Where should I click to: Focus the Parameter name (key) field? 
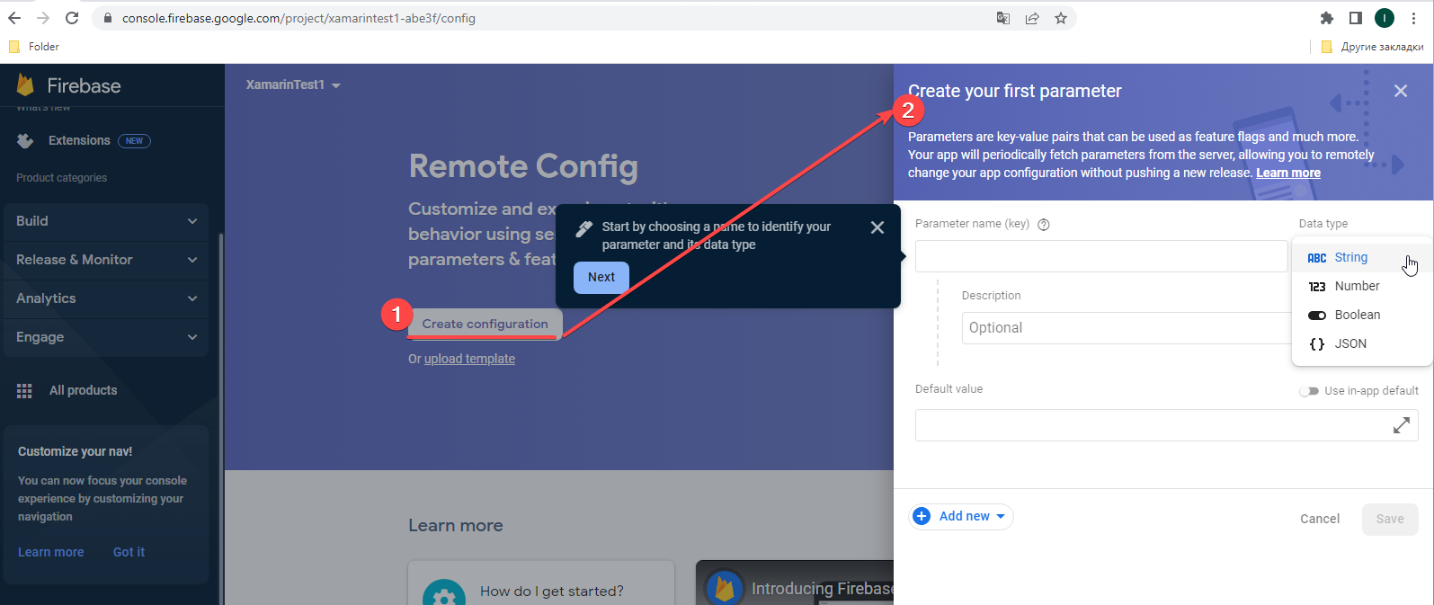pos(1101,256)
